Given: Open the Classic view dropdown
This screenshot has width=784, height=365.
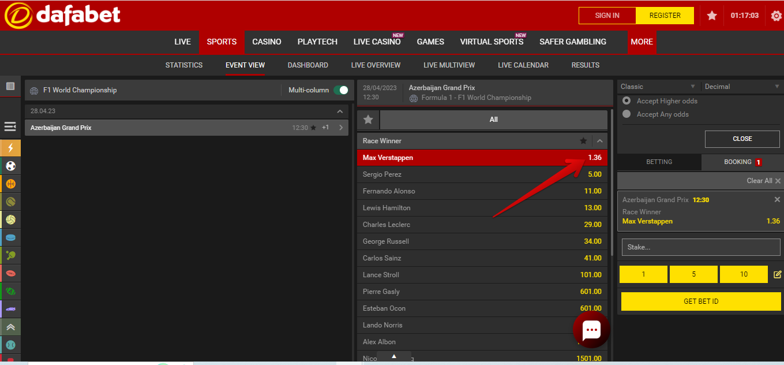Looking at the screenshot, I should pyautogui.click(x=658, y=87).
